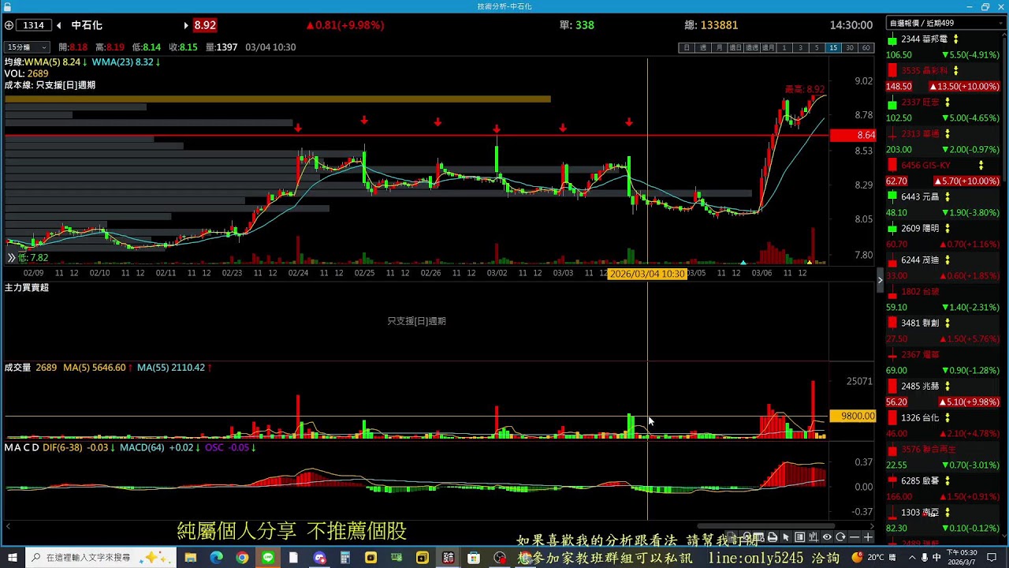Open the panel layout icon in chart toolbar
The image size is (1009, 568).
tap(799, 537)
